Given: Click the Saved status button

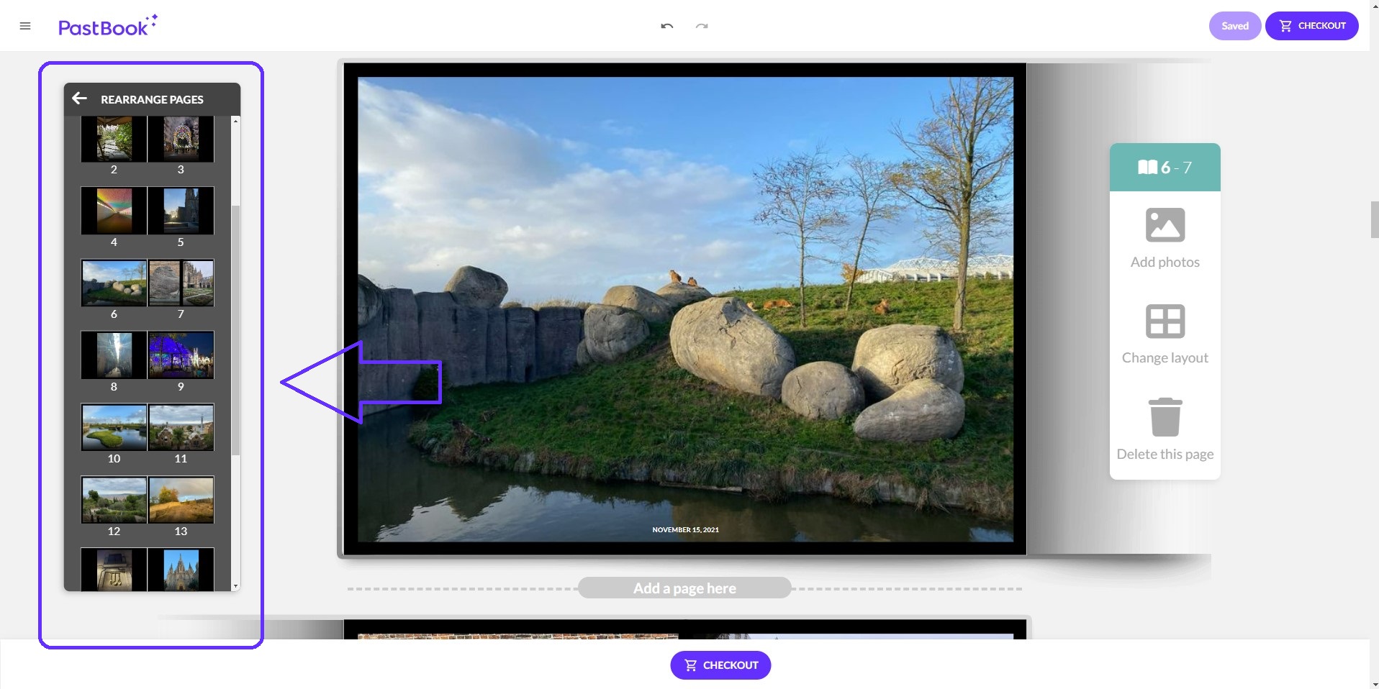Looking at the screenshot, I should click(x=1234, y=26).
